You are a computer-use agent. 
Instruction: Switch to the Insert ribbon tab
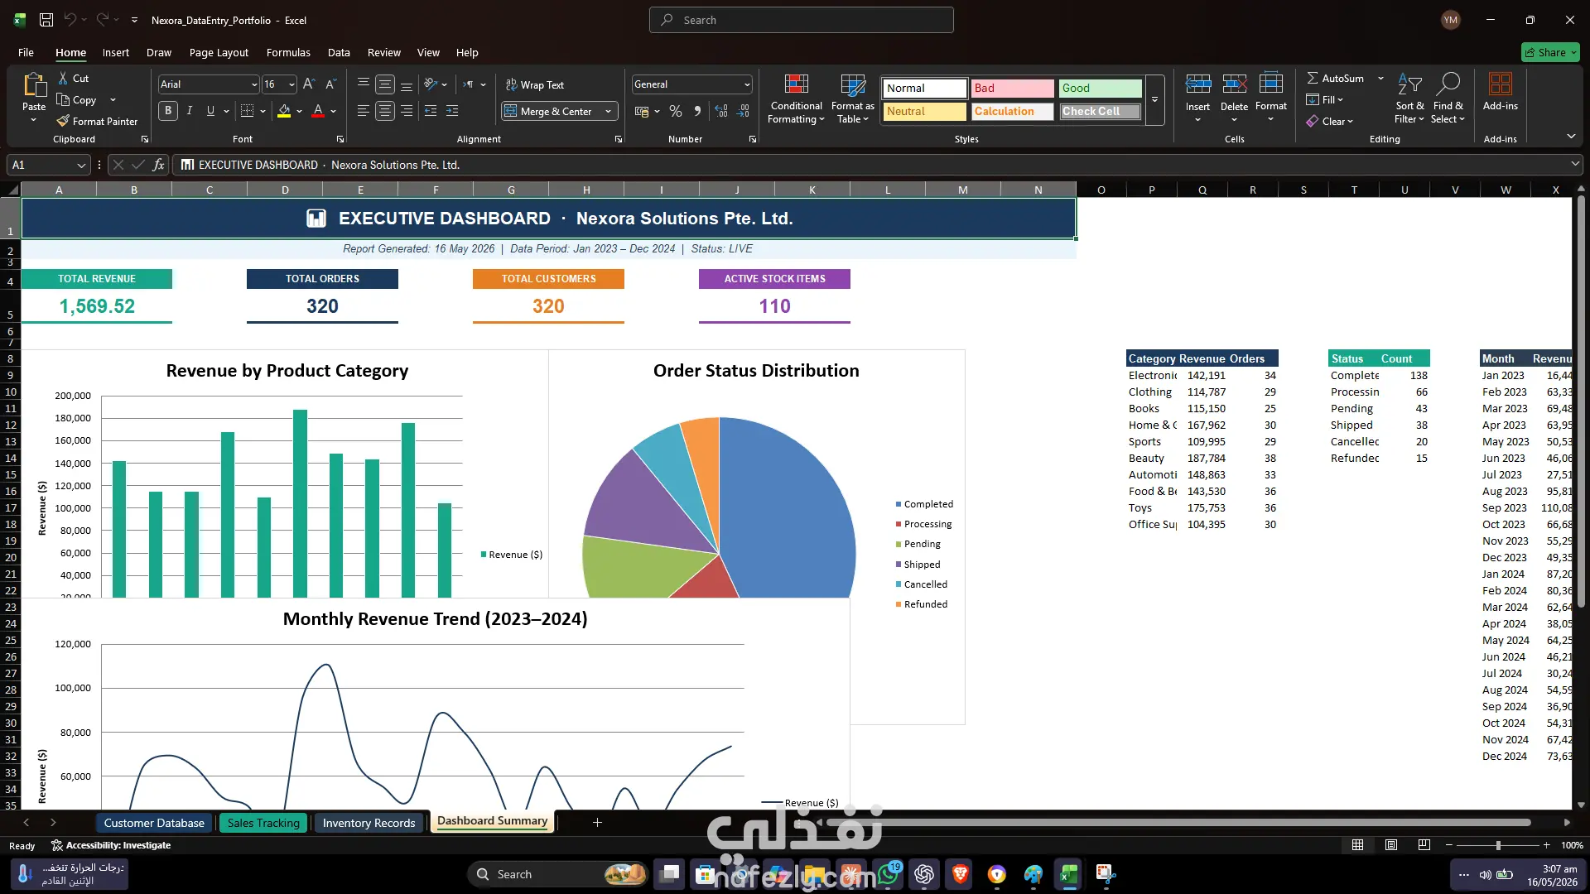tap(115, 52)
